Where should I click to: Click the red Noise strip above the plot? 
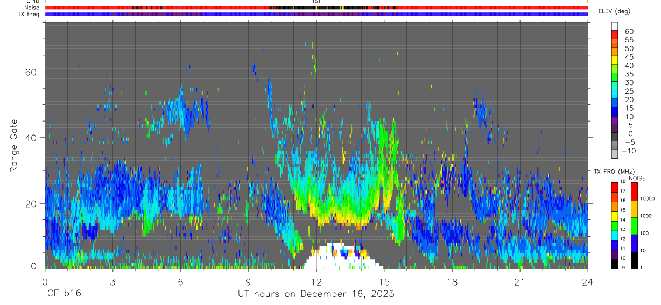click(316, 8)
